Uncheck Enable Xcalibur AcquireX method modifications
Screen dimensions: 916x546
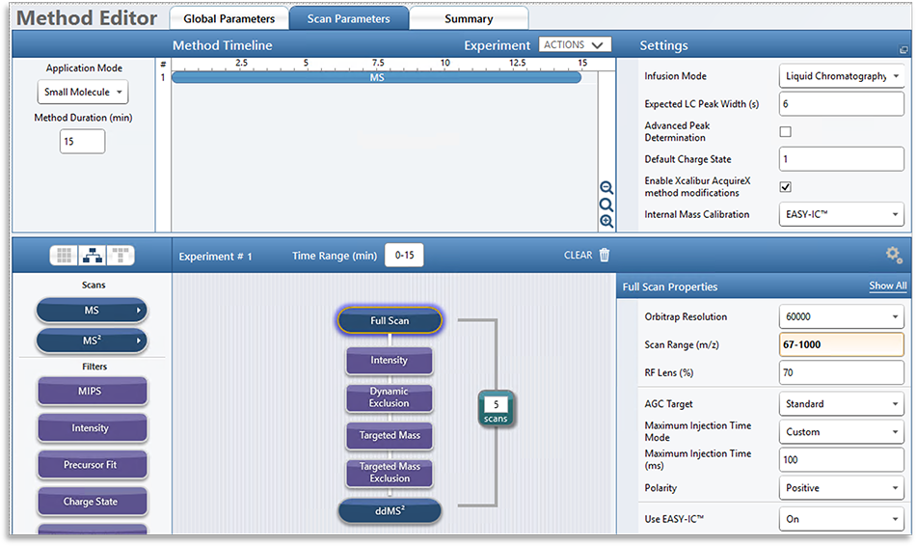click(785, 187)
